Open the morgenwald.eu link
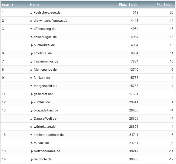The image size is (176, 164). 45,86
